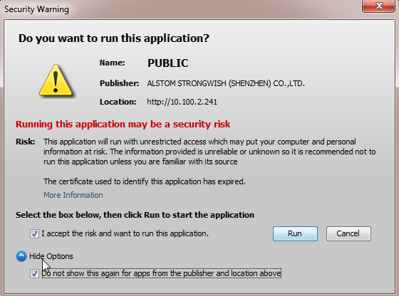The width and height of the screenshot is (399, 296).
Task: Click the 'Select the box below' instruction
Action: (x=135, y=215)
